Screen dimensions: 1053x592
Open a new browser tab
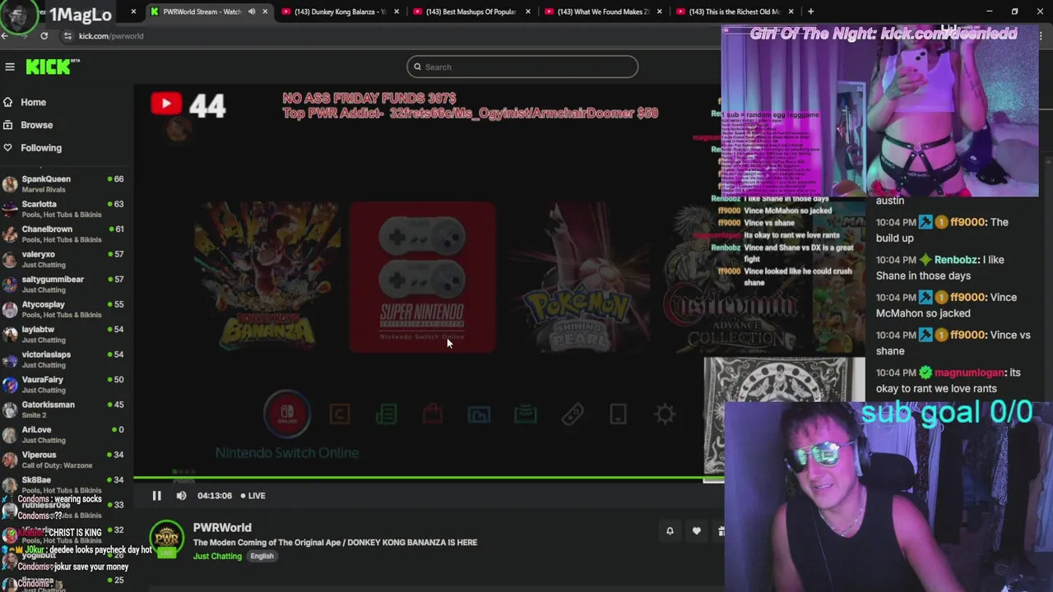[x=810, y=12]
